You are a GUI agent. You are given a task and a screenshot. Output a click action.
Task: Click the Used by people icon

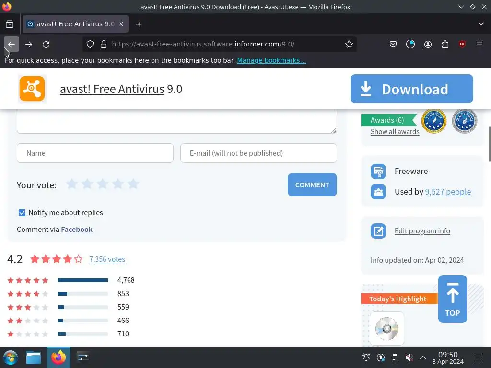tap(378, 192)
